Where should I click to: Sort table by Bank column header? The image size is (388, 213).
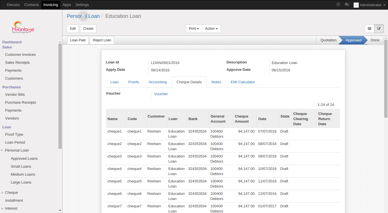point(198,119)
